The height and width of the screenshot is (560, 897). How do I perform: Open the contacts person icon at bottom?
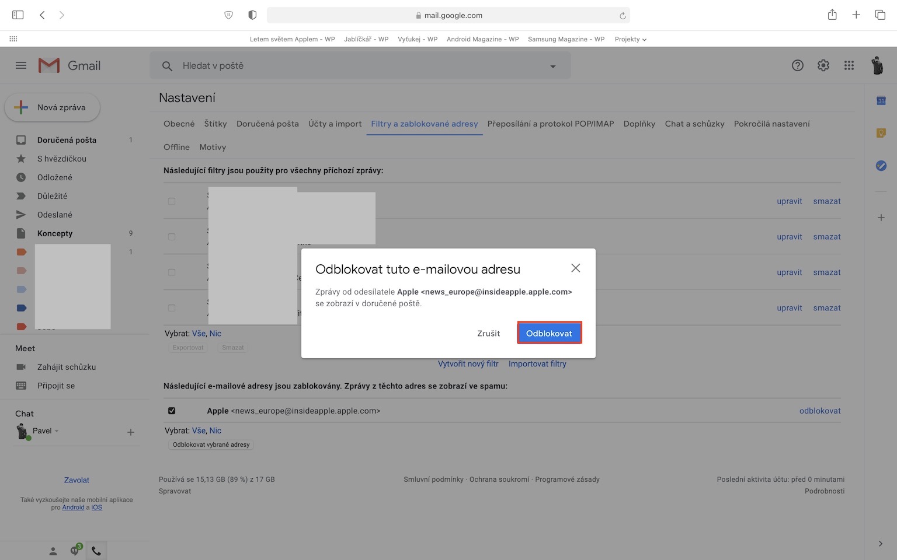53,551
